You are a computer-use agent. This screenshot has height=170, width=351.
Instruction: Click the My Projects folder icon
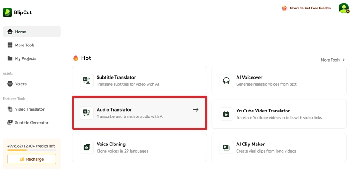point(10,58)
